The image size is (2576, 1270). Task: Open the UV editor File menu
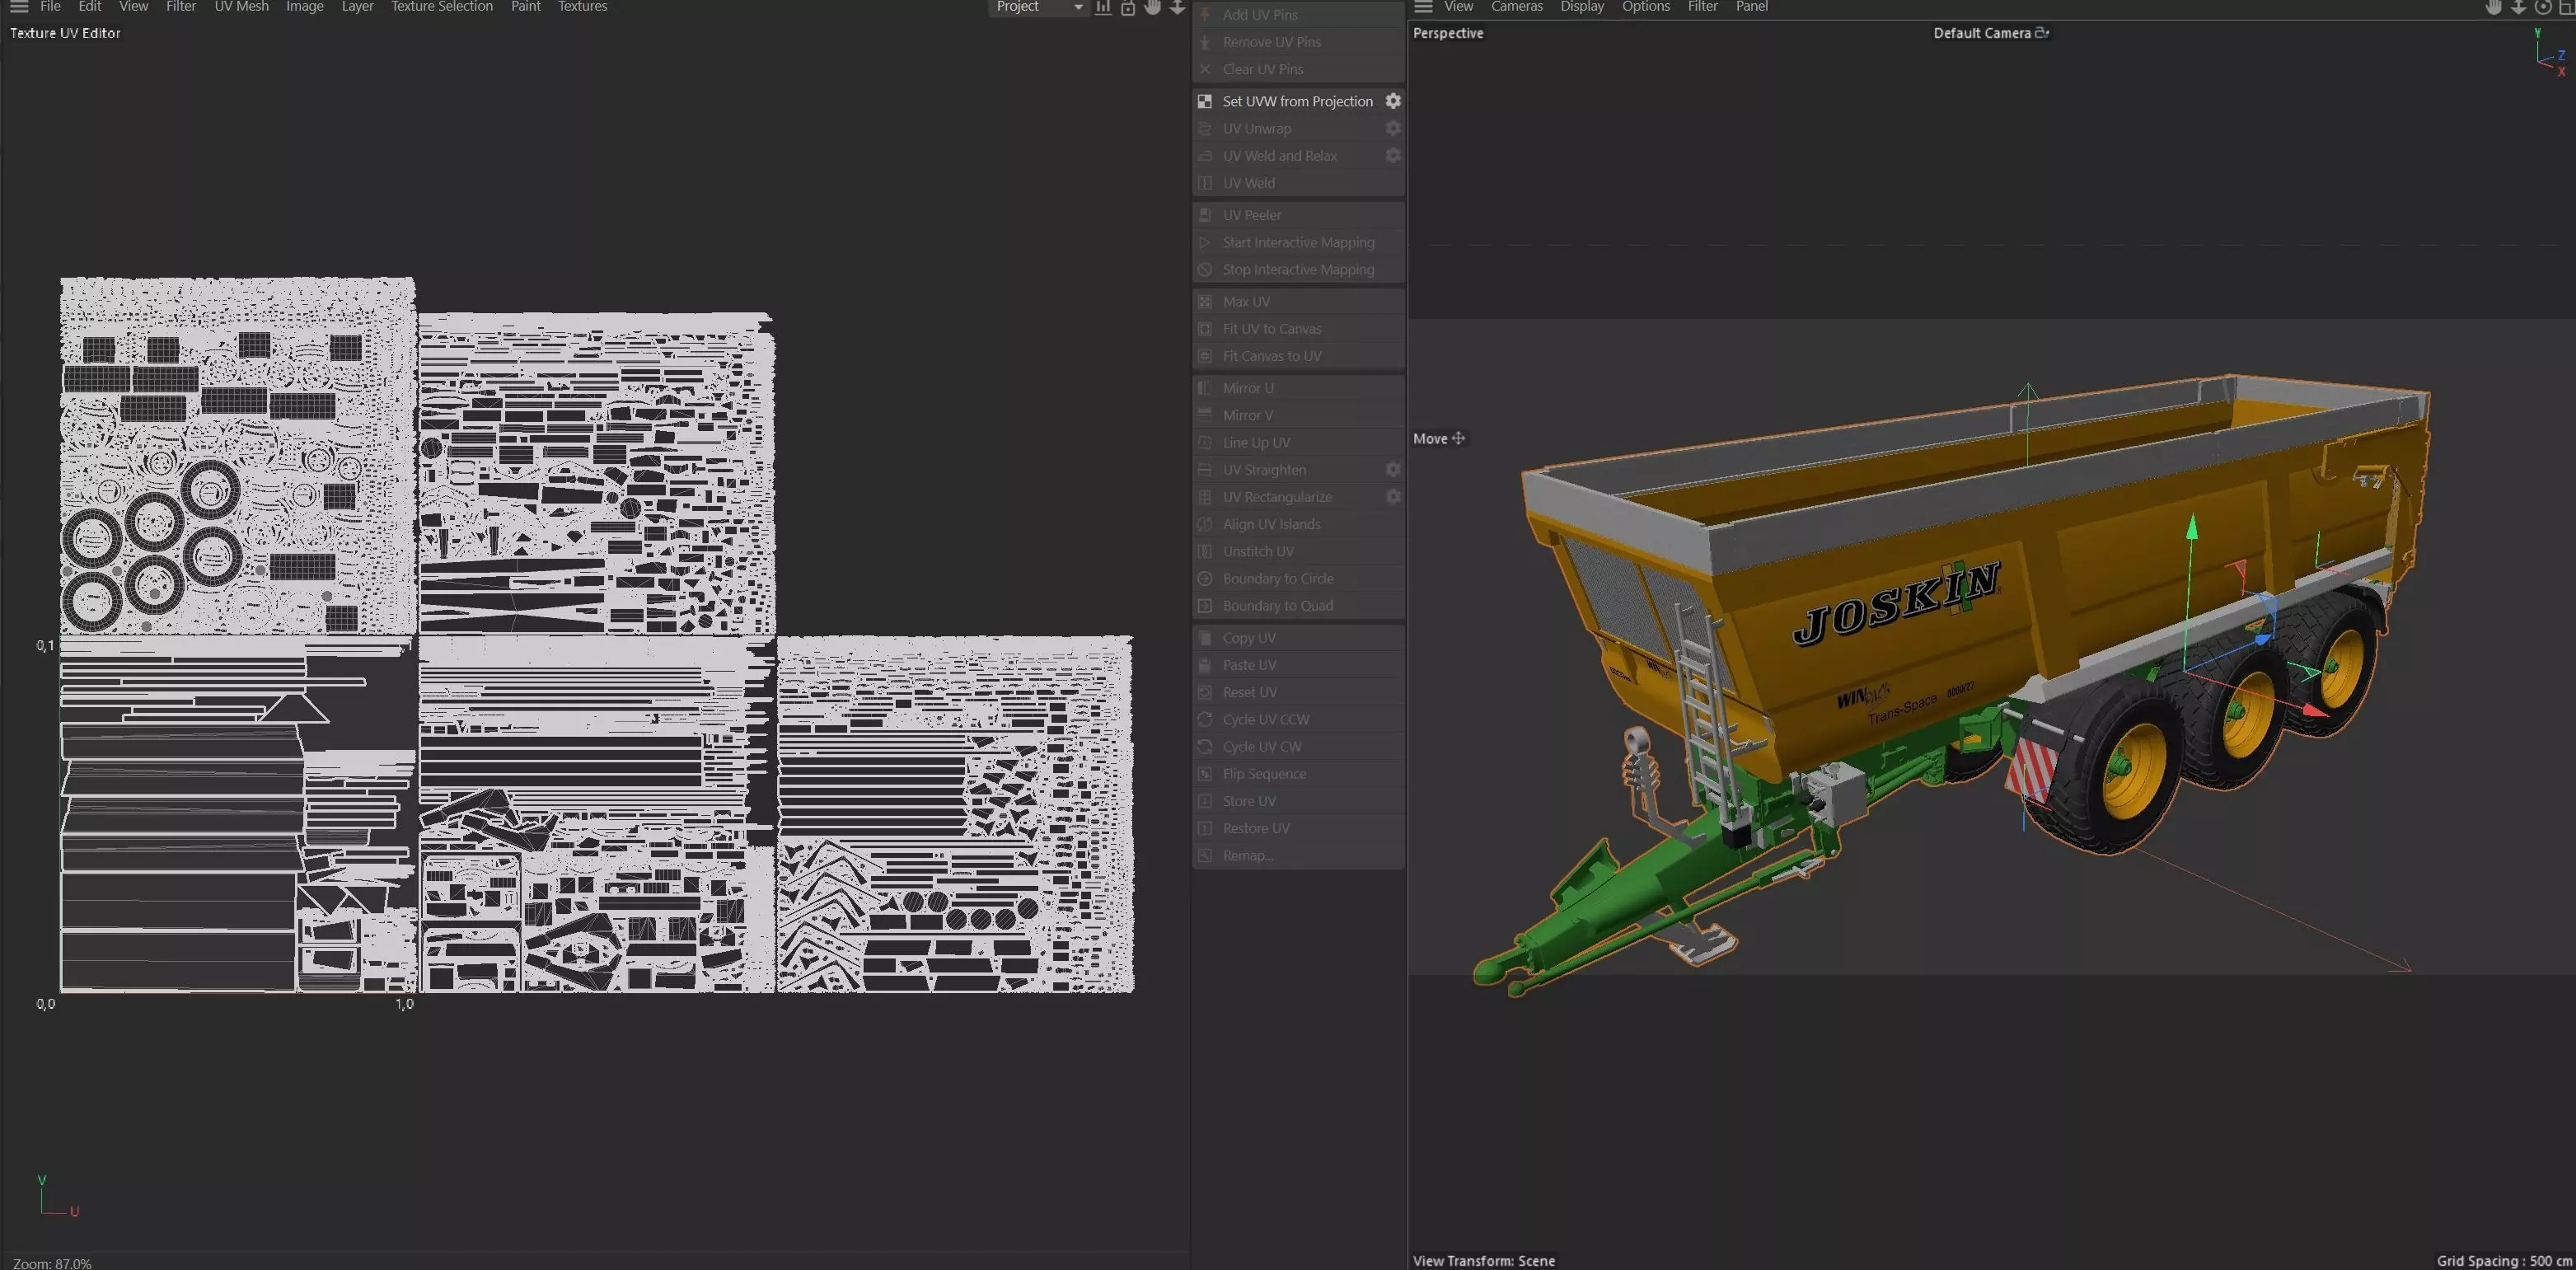(x=50, y=6)
